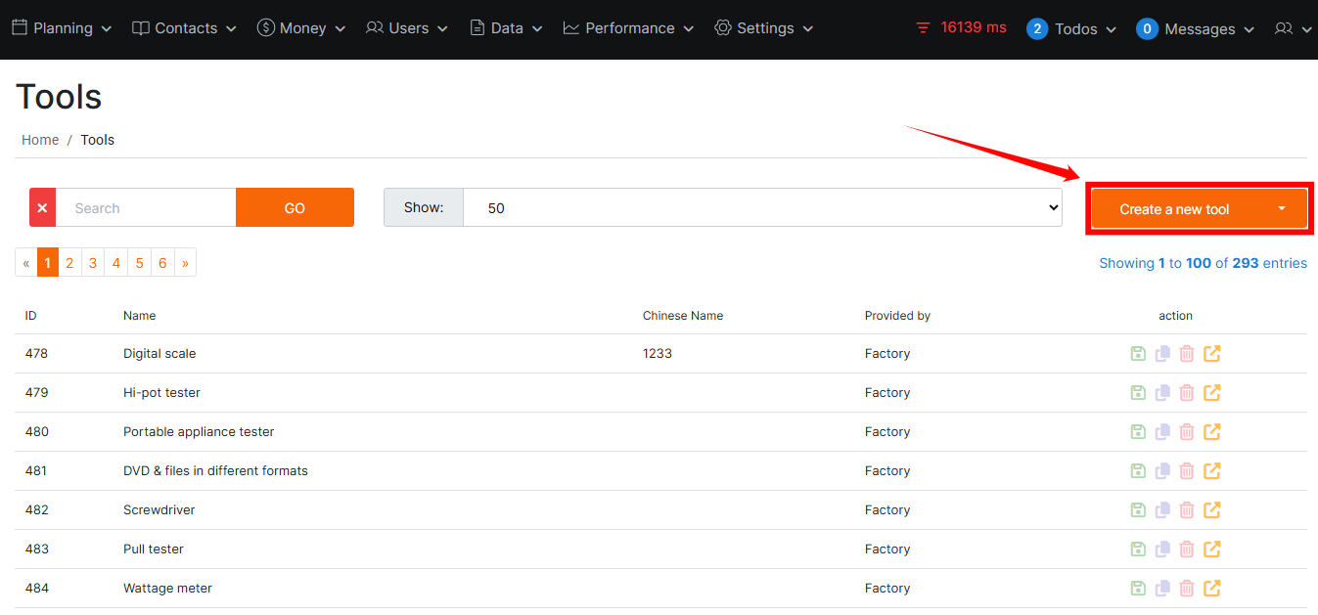Screen dimensions: 1318x615
Task: Click copy icon for Hi-pot tester row
Action: (1162, 393)
